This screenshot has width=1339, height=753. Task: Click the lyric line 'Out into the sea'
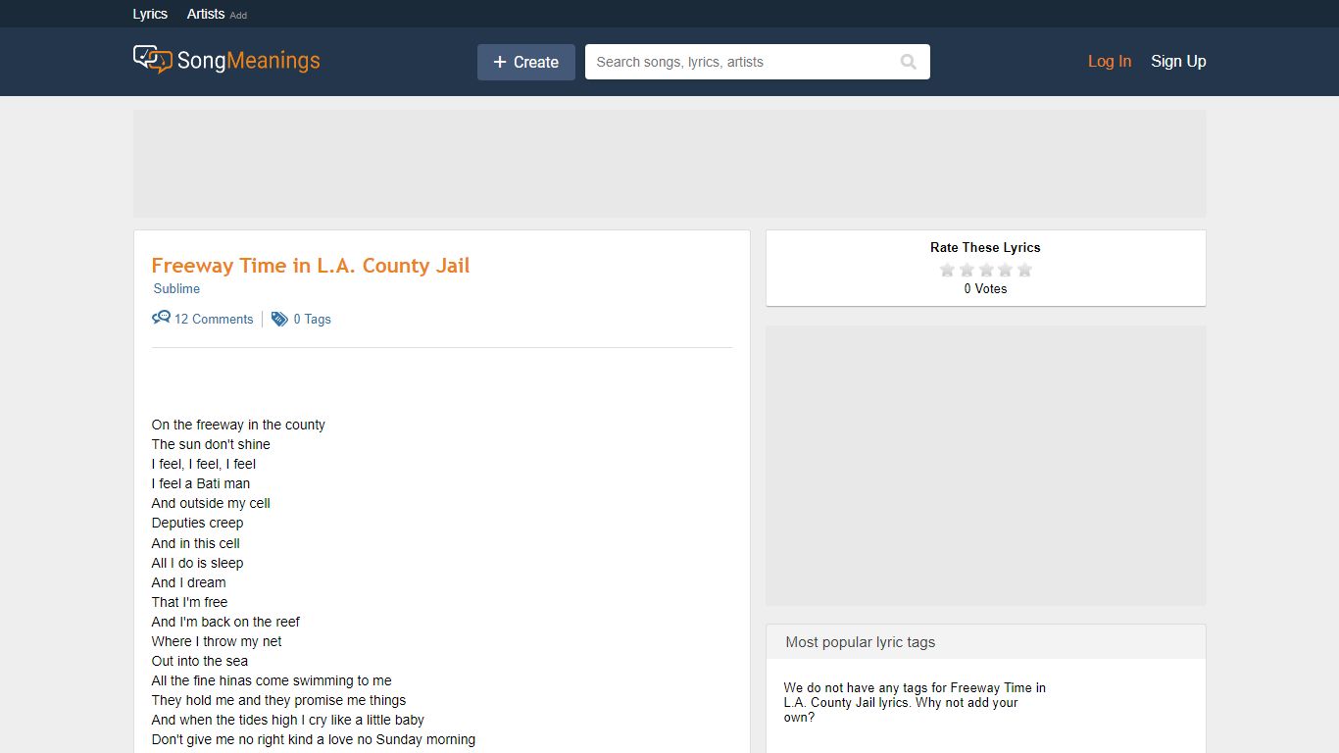(x=200, y=661)
